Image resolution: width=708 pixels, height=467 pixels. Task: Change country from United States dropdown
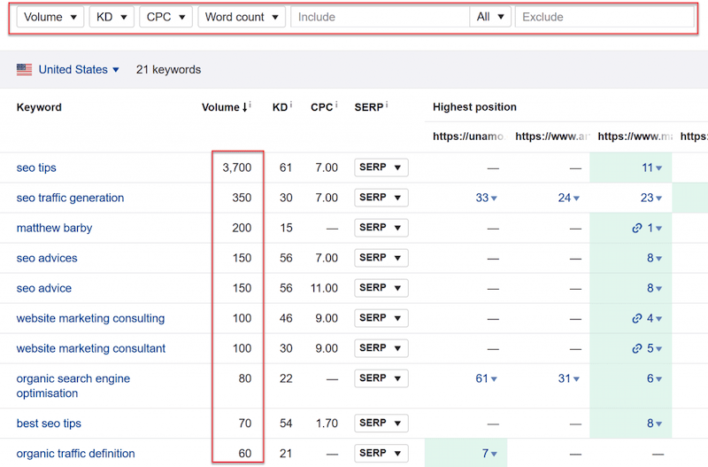pos(78,70)
